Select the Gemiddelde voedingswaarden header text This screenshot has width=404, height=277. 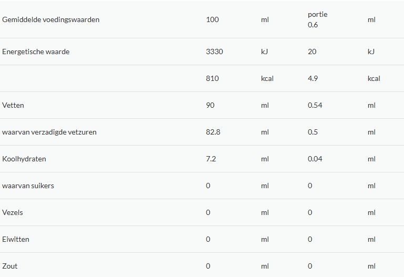coord(51,19)
